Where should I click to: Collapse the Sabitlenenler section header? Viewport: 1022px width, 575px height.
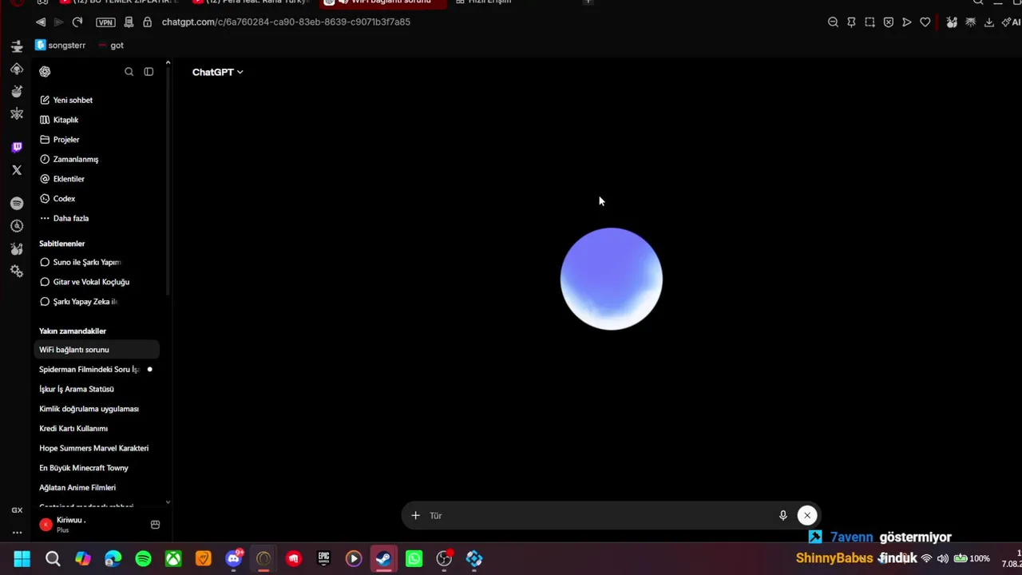61,244
